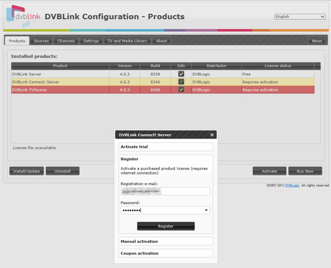Toggle Info checkbox for DVBLink Connect! Server
331x268 pixels.
[x=181, y=81]
